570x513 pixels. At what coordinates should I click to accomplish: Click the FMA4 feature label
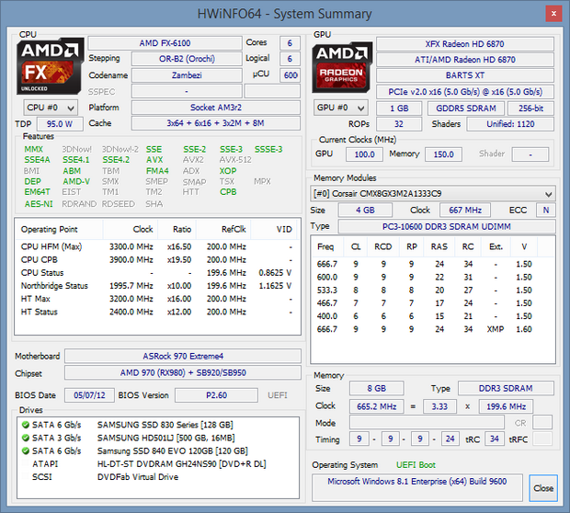pyautogui.click(x=157, y=171)
